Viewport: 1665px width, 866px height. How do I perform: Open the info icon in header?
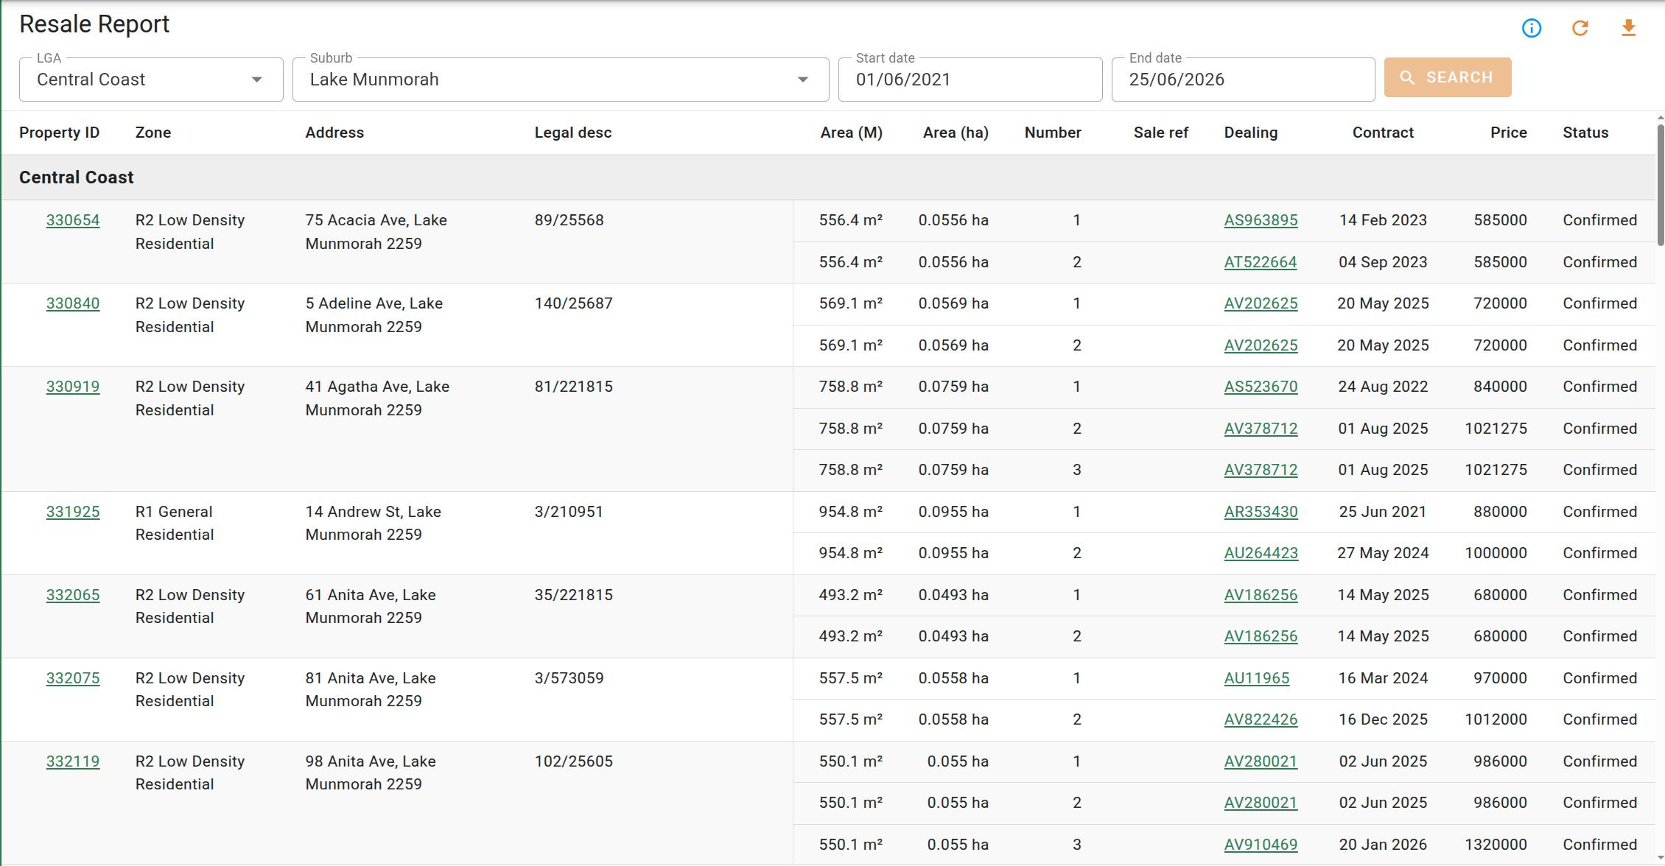[1532, 28]
